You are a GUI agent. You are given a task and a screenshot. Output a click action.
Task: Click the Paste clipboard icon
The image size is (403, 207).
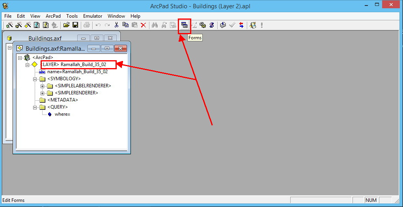[134, 25]
